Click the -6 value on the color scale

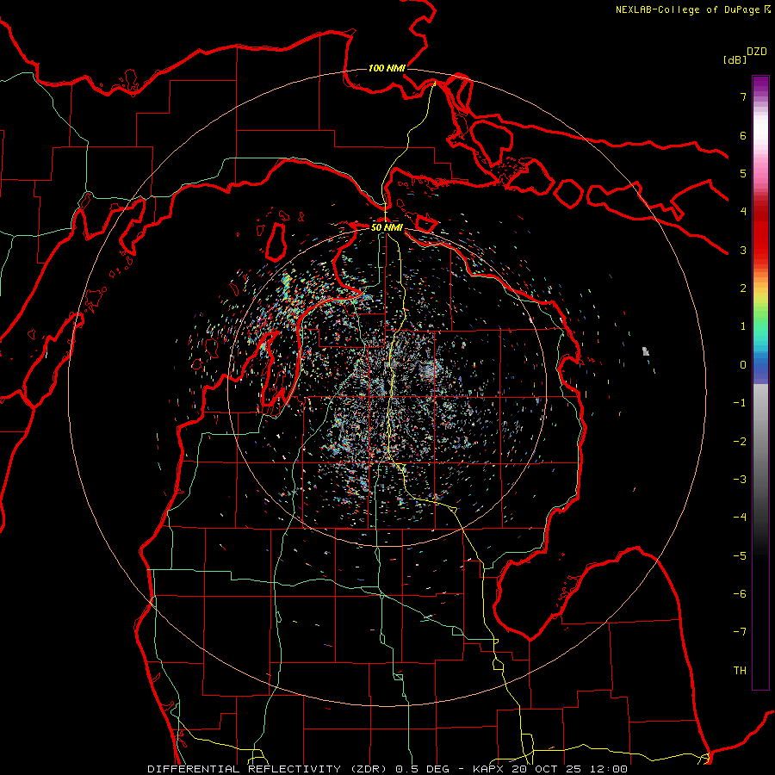pos(740,594)
